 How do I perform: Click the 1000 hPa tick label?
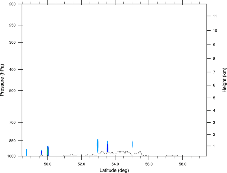coord(11,156)
